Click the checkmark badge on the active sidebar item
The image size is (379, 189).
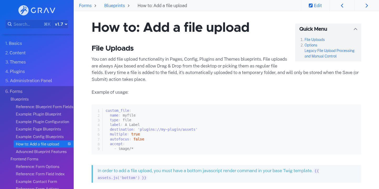click(69, 144)
